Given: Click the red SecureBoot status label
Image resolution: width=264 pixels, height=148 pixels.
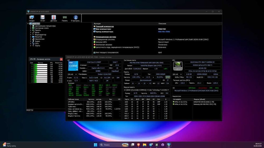Looking at the screenshot, I should pos(202,88).
